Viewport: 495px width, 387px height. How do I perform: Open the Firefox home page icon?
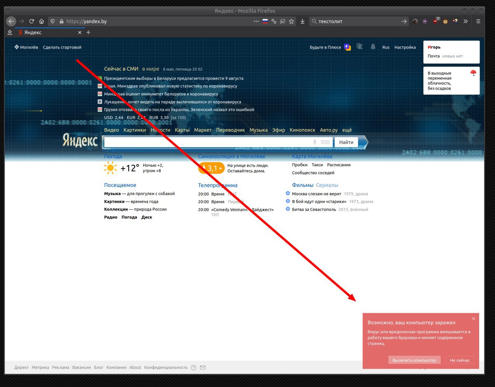(x=41, y=21)
